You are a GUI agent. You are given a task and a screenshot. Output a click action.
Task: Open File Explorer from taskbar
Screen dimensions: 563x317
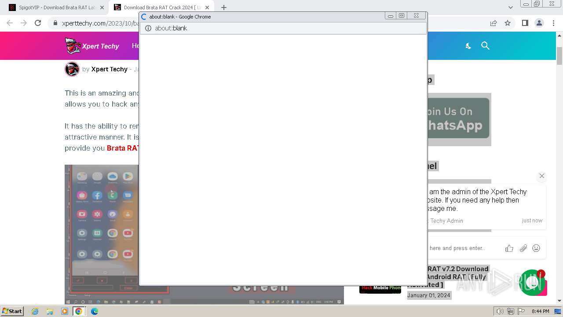pos(50,311)
